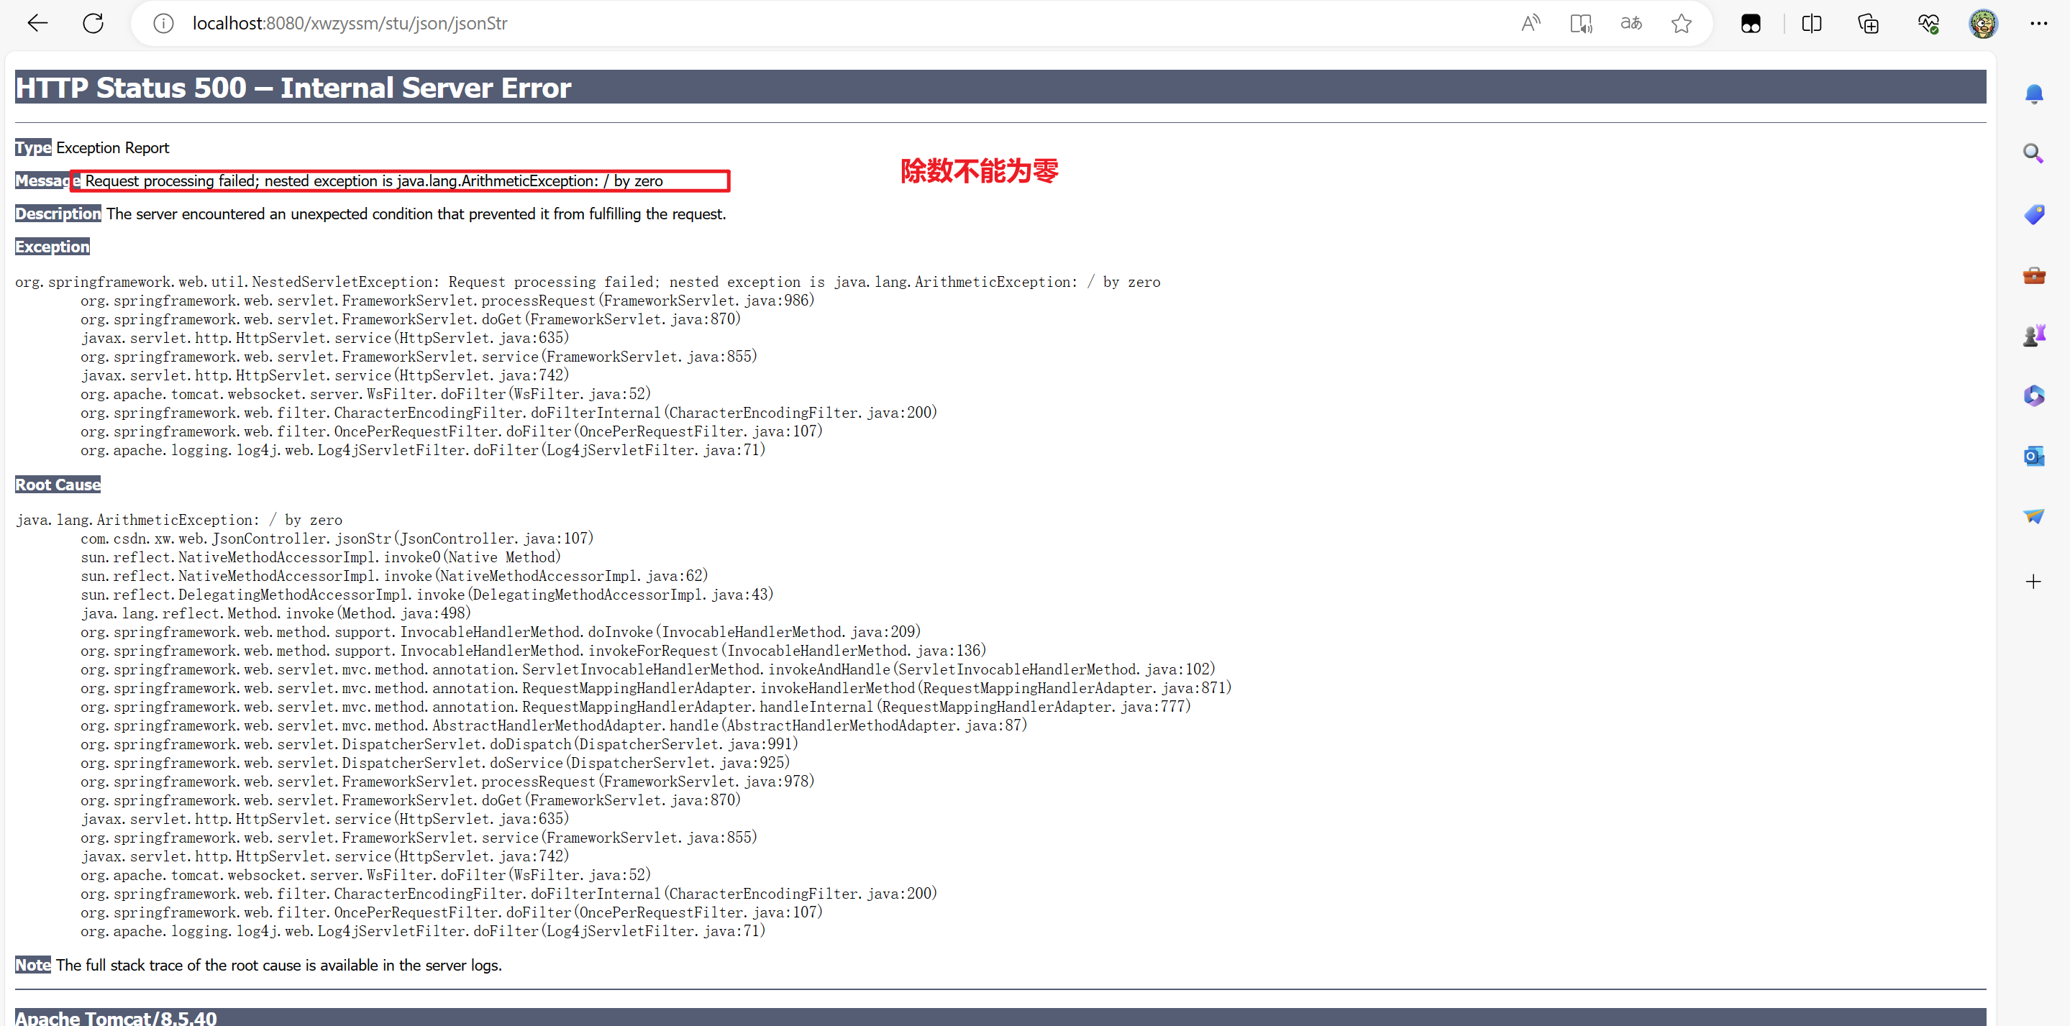The image size is (2070, 1026).
Task: Enter Immersive Reader mode
Action: click(x=1581, y=23)
